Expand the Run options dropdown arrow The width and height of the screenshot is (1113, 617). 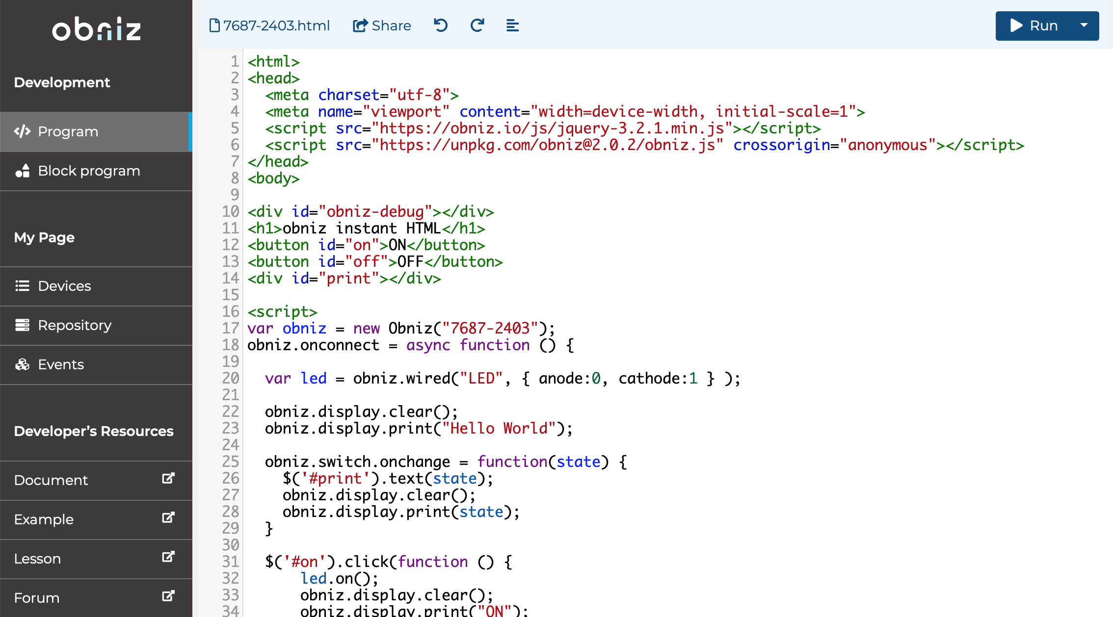click(x=1084, y=26)
